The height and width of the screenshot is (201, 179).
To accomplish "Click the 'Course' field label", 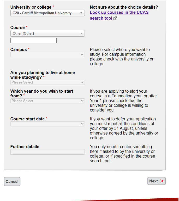I will 17,27.
